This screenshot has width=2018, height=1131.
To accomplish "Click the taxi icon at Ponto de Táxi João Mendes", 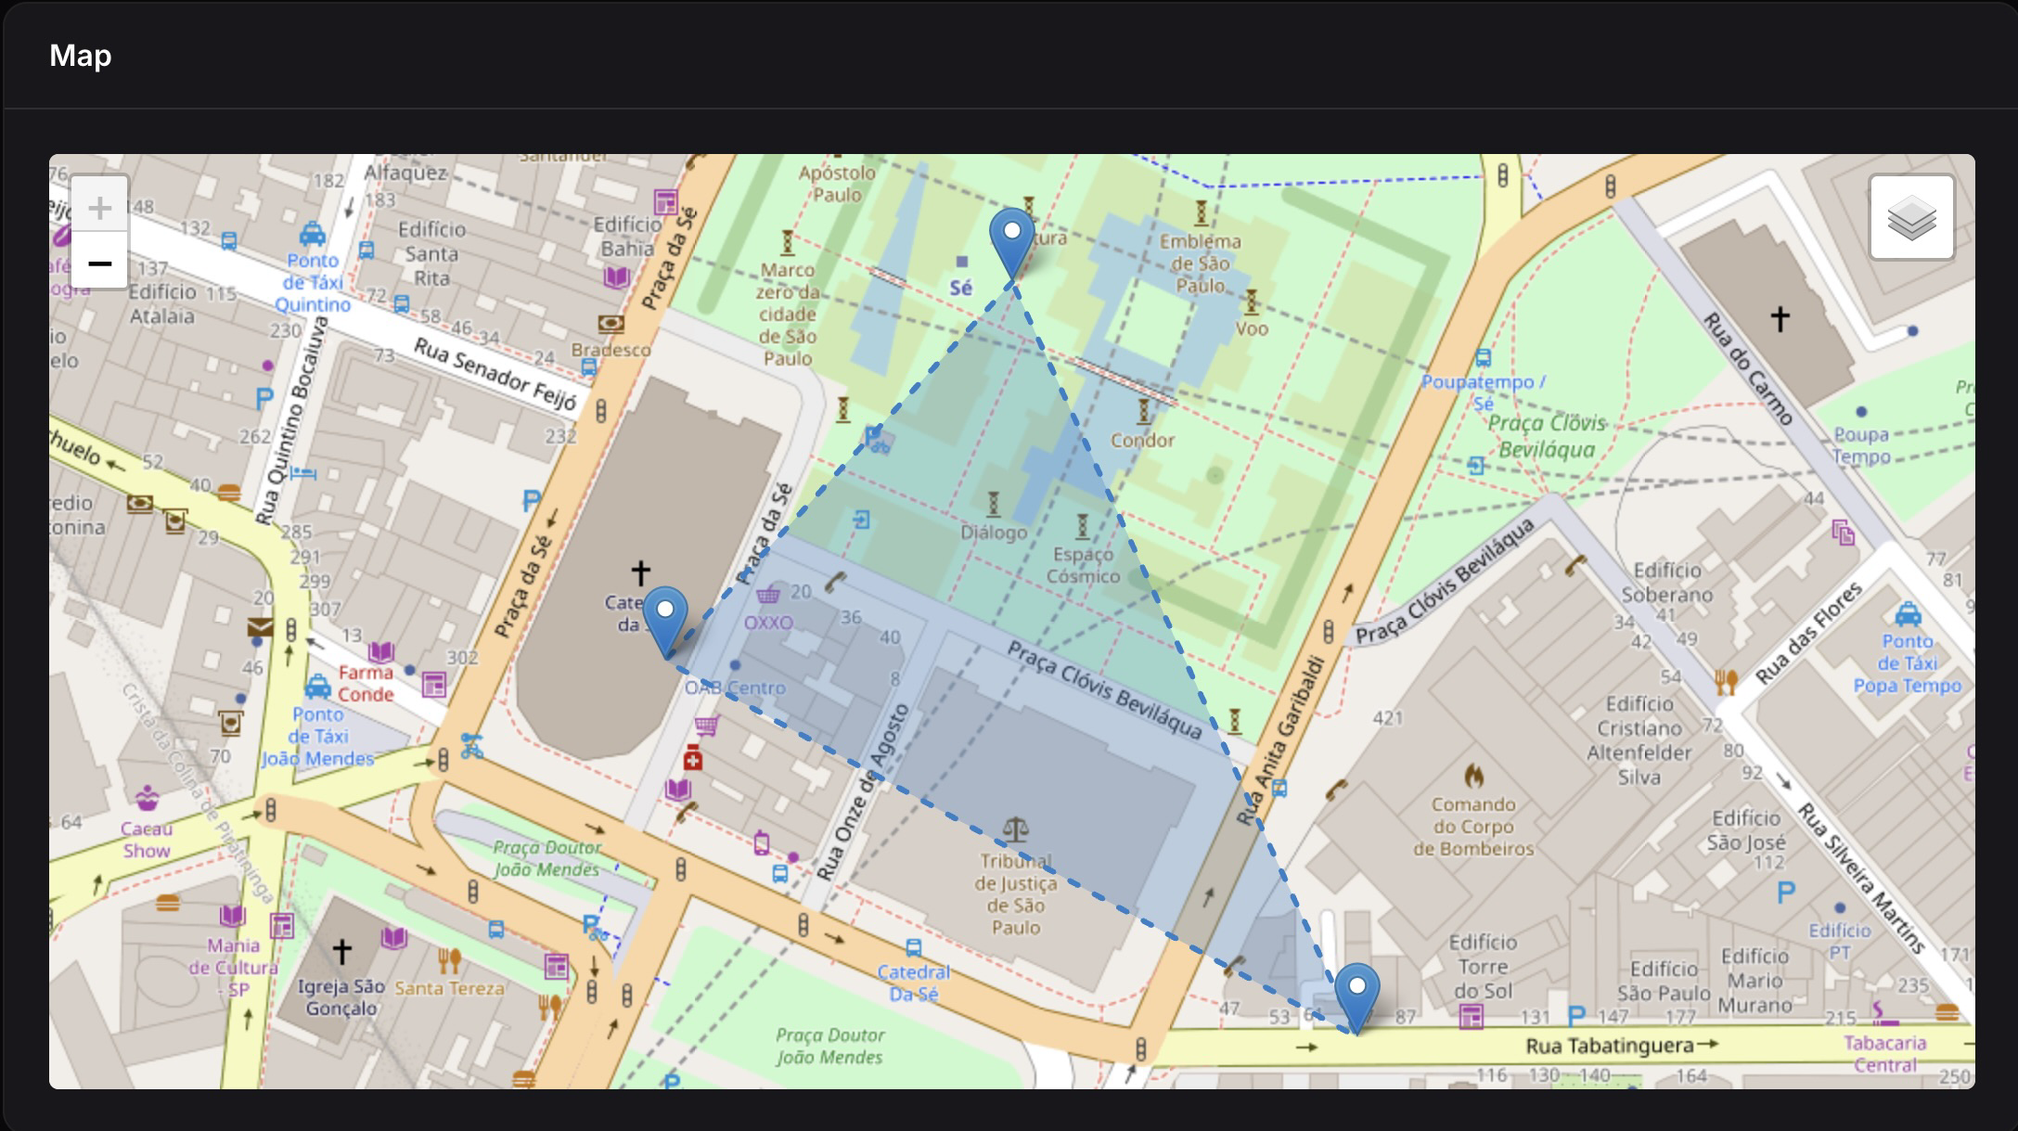I will pyautogui.click(x=317, y=687).
